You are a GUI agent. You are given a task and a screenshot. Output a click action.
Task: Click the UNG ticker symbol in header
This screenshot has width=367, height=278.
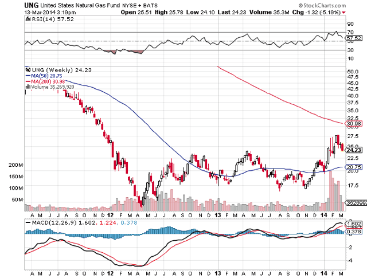[32, 5]
